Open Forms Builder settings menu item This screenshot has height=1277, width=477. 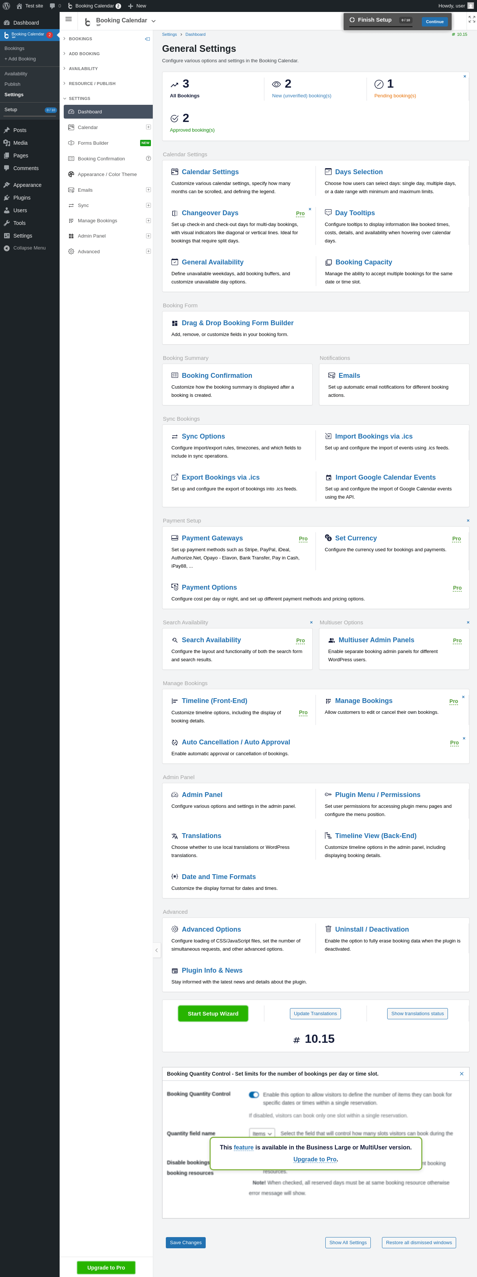(93, 143)
